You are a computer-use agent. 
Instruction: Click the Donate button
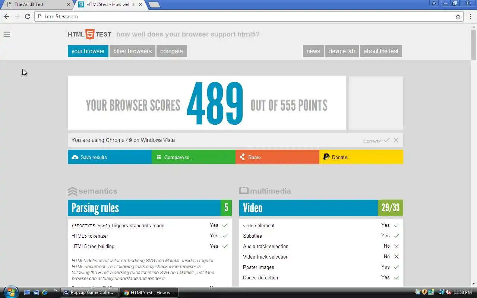click(x=361, y=157)
